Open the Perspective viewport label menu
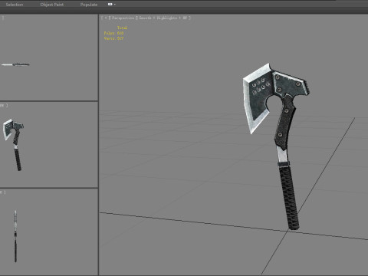368x276 pixels. [123, 18]
